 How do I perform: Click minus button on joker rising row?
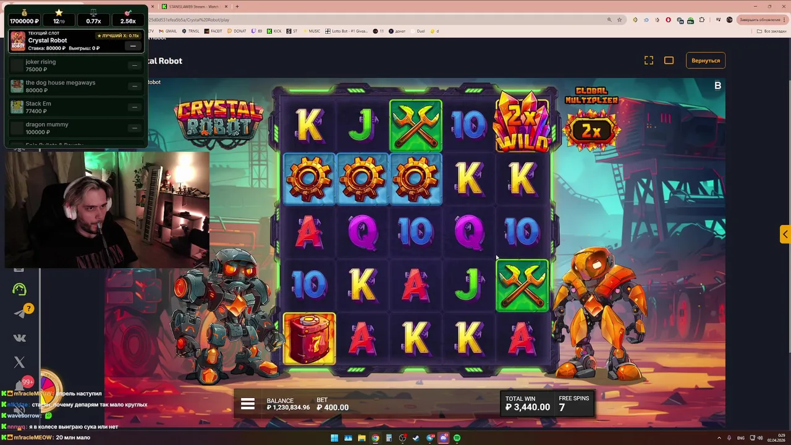tap(134, 66)
